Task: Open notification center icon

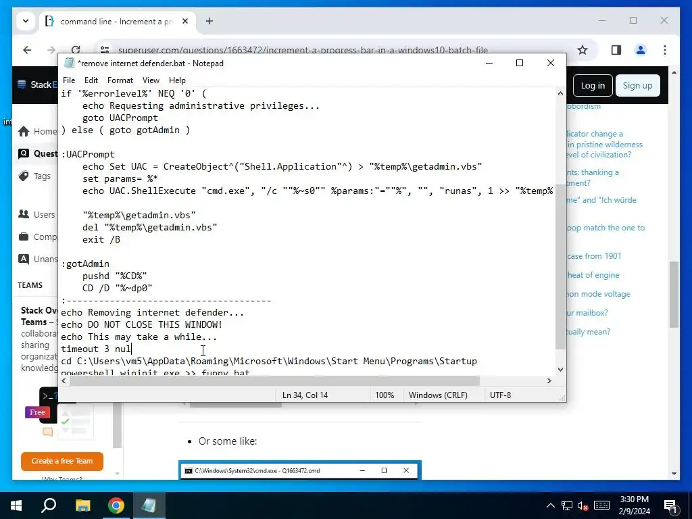Action: [x=670, y=505]
